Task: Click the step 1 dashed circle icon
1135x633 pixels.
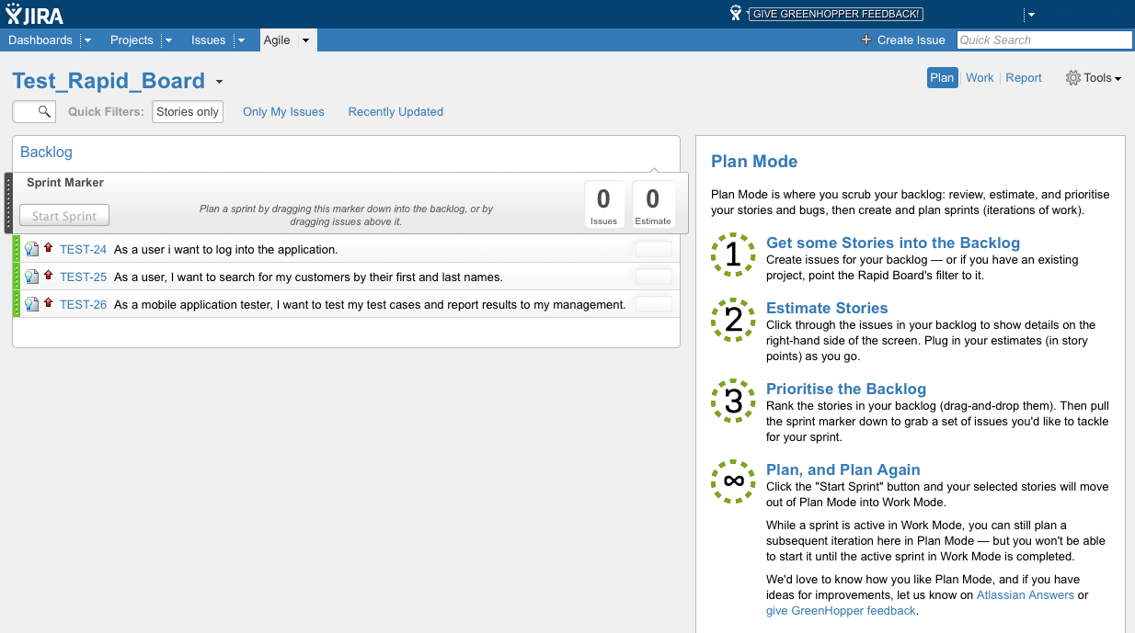Action: coord(733,254)
